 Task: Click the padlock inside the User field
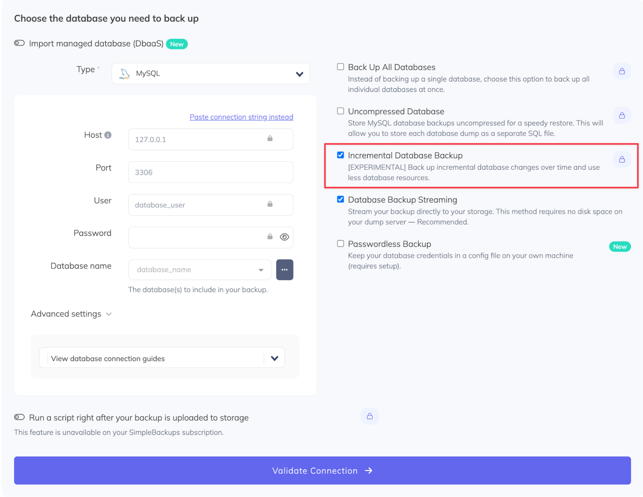pos(270,204)
